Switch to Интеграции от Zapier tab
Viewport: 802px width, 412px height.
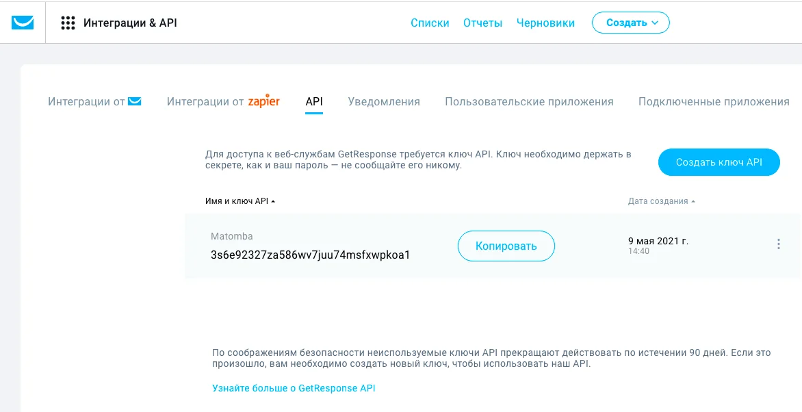coord(223,101)
